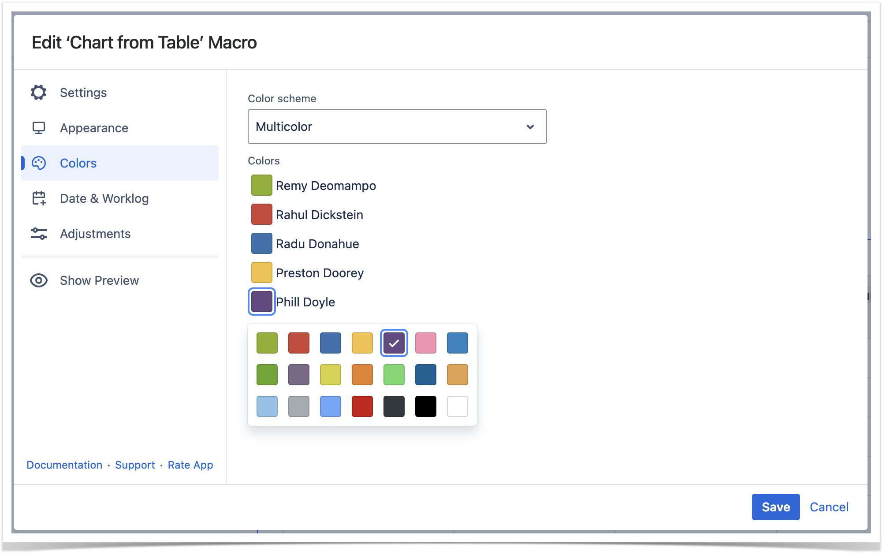Open the Documentation link

pos(64,465)
